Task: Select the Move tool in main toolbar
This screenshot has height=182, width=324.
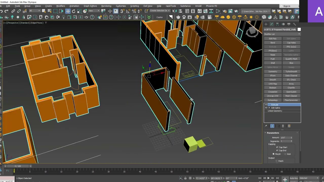Action: (x=68, y=11)
